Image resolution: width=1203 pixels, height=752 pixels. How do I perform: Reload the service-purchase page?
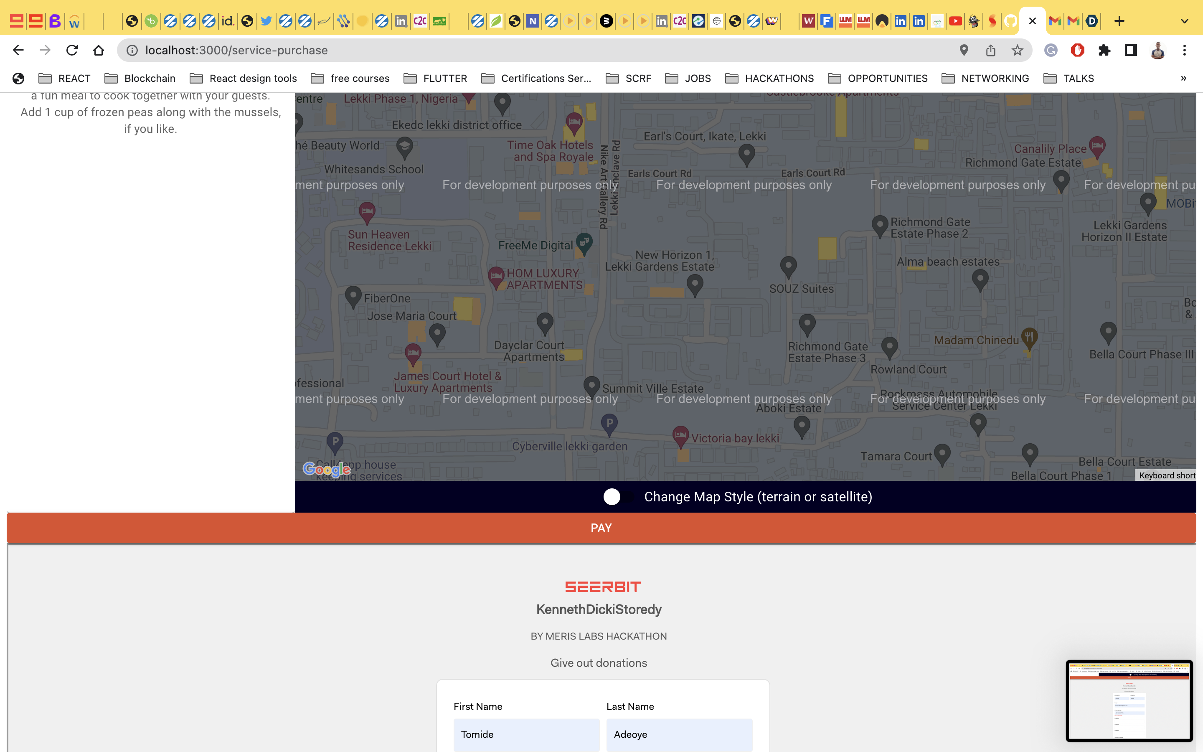tap(72, 50)
